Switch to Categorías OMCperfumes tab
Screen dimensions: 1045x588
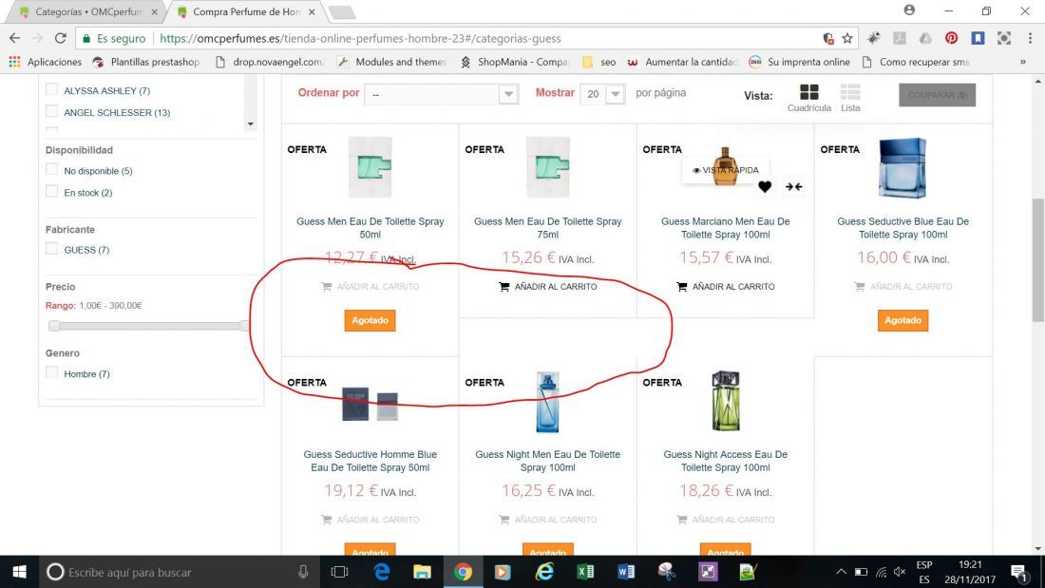point(88,12)
